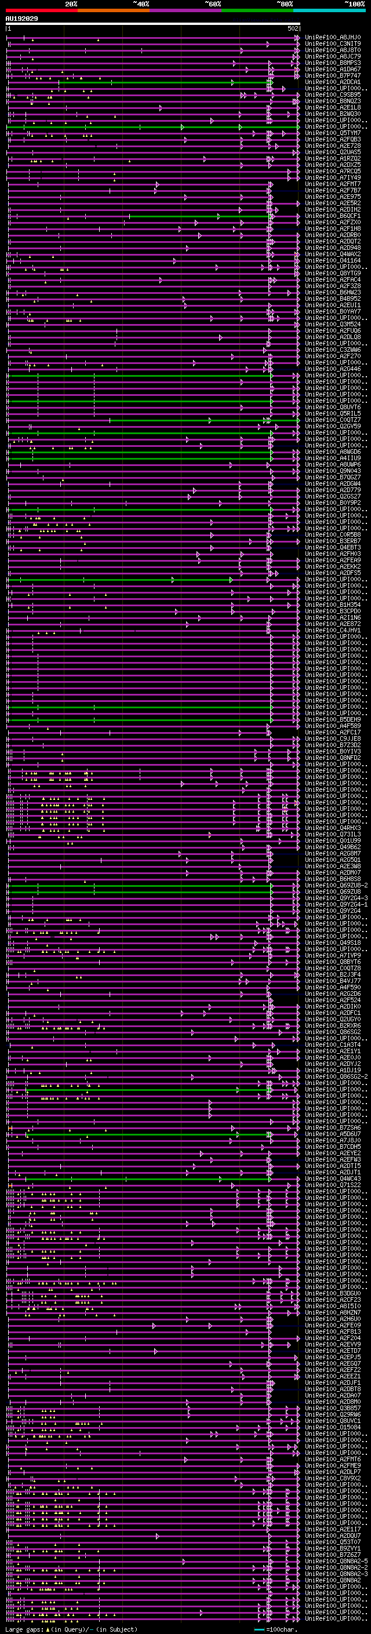
Task: Click the UniRef100_A2E1L8 label
Action: point(333,107)
